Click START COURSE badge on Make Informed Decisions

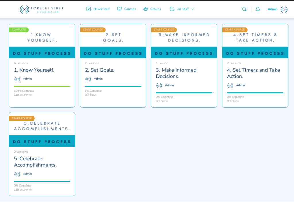click(164, 30)
